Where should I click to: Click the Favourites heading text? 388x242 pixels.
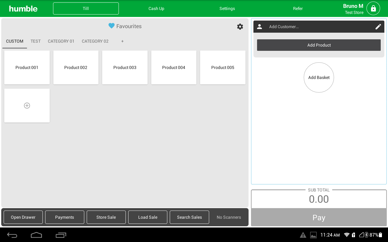pyautogui.click(x=129, y=26)
